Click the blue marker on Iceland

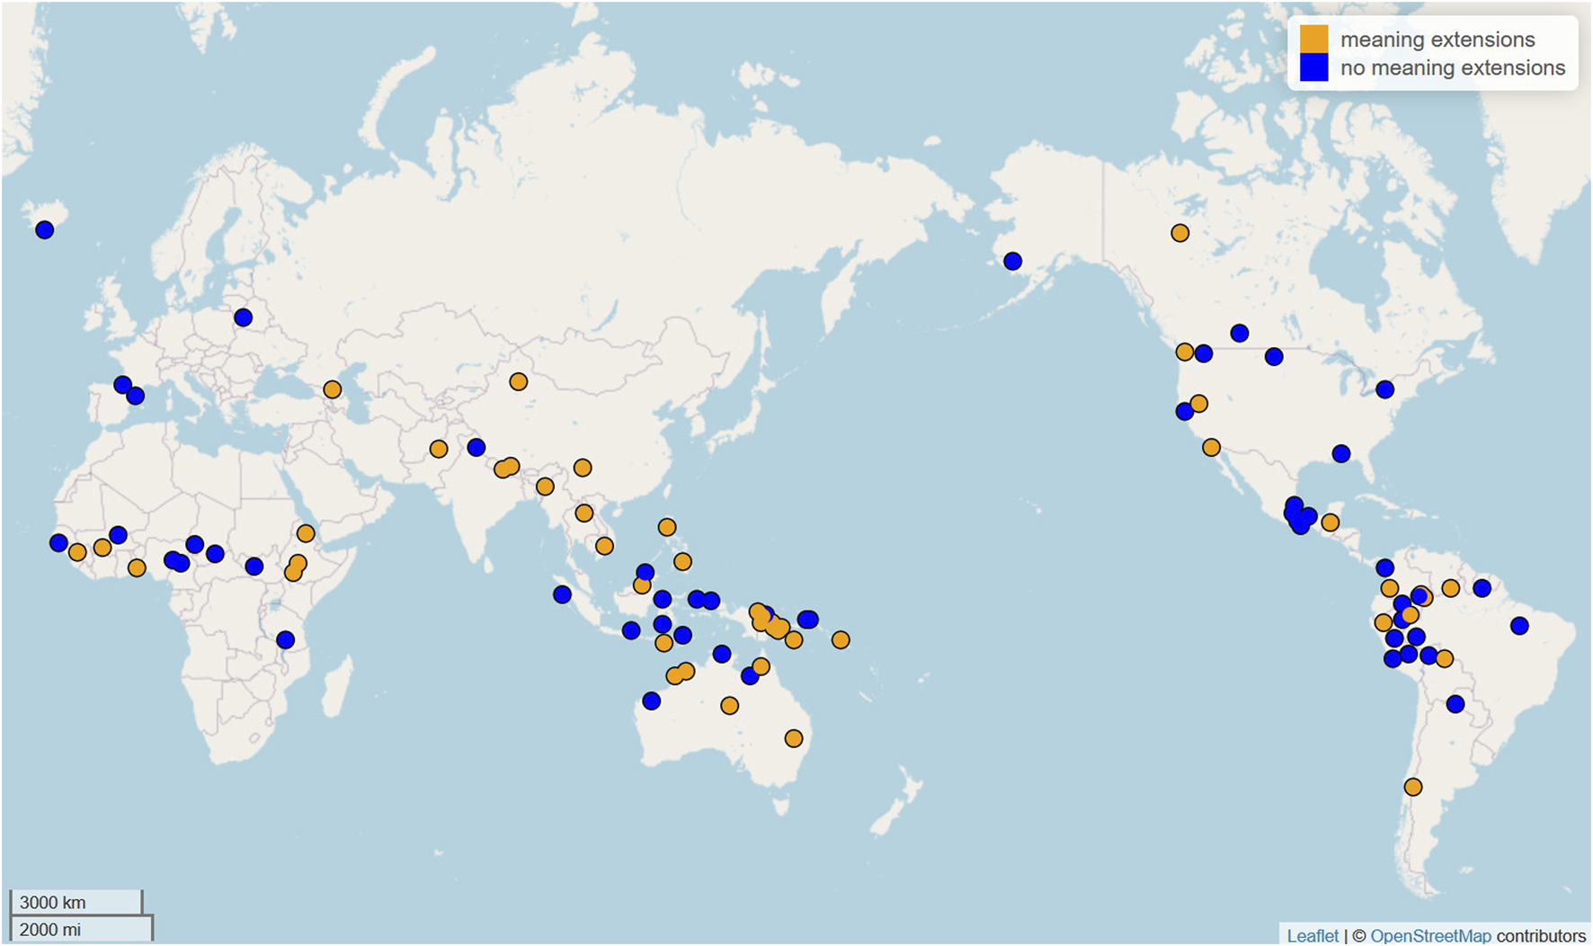pos(44,230)
